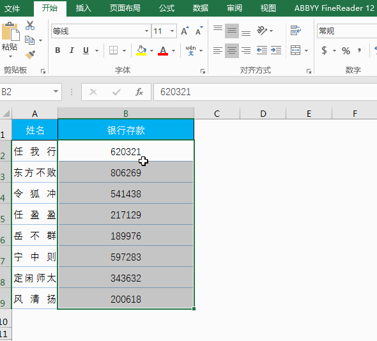
Task: Click the Insert Function fx icon
Action: click(139, 92)
